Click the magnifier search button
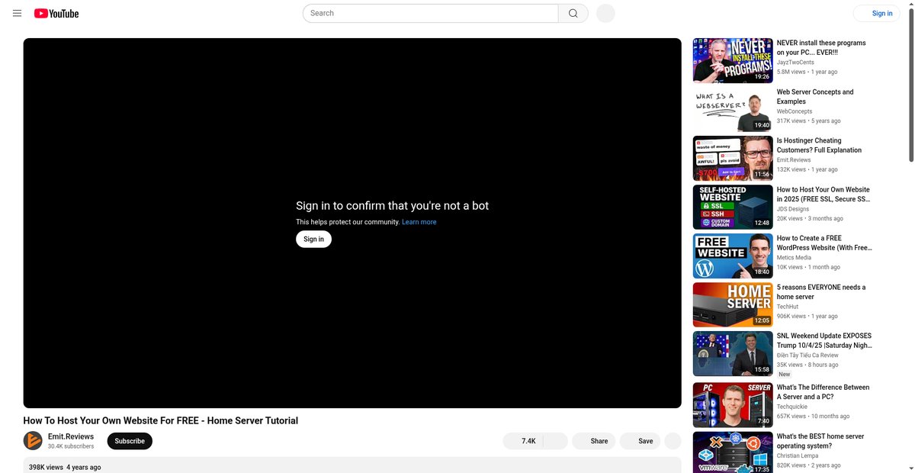 573,13
